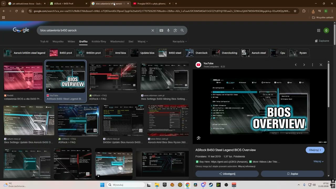Filter by Asrock b450m steel legend chip
Screen dimensions: 336x189
pyautogui.click(x=26, y=53)
